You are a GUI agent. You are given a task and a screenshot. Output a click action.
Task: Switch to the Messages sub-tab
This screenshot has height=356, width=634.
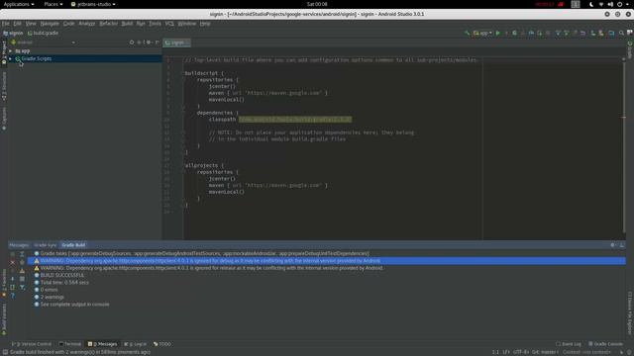coord(19,245)
